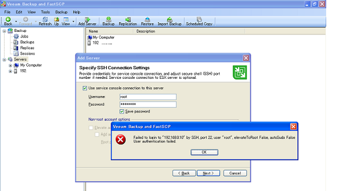The width and height of the screenshot is (361, 191).
Task: Open the View menu
Action: pyautogui.click(x=31, y=12)
